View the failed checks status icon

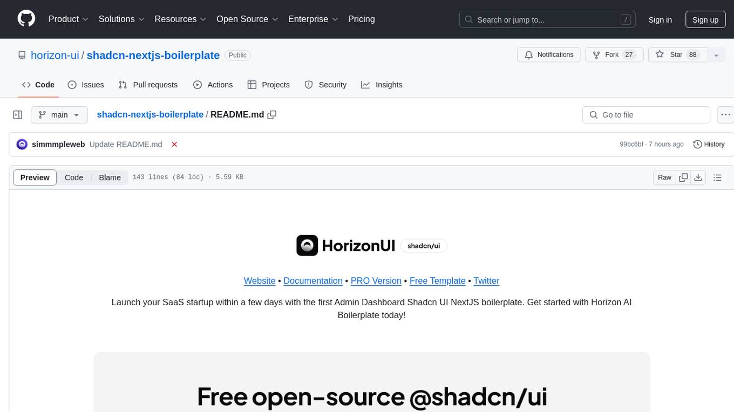174,145
